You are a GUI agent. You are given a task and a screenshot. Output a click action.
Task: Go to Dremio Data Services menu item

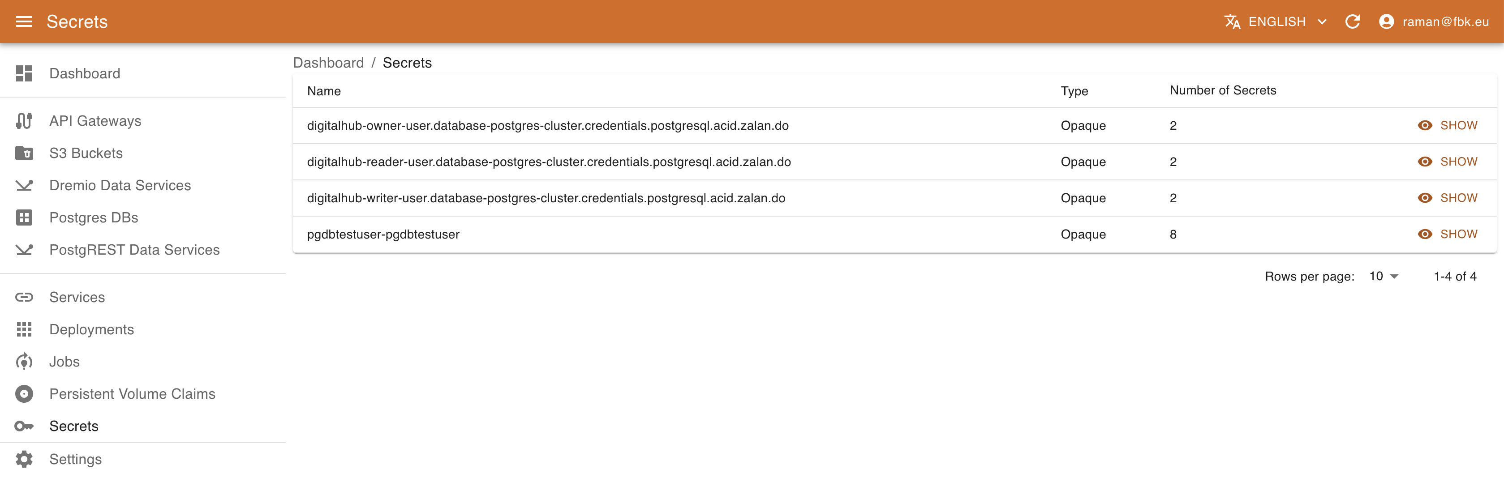coord(120,186)
